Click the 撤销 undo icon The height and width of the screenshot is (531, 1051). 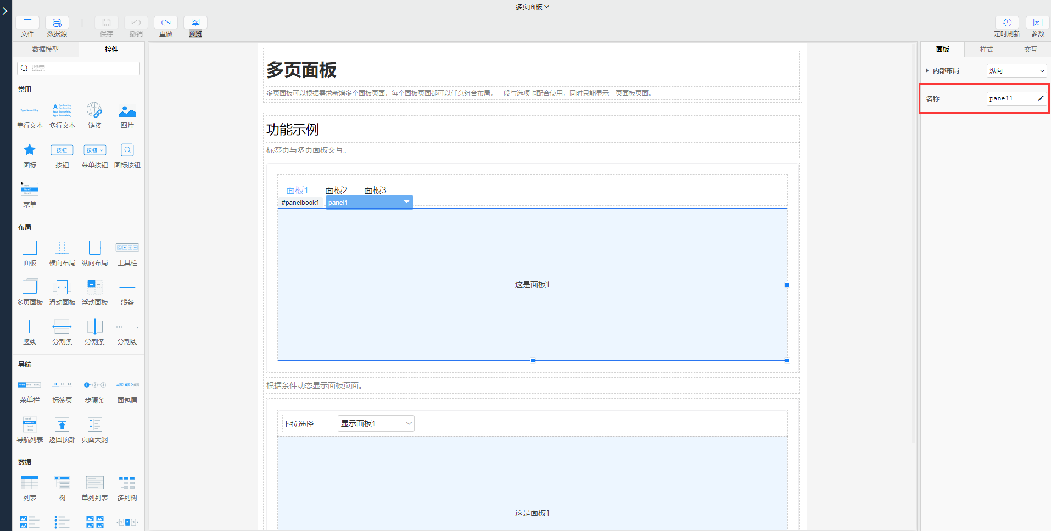pyautogui.click(x=136, y=23)
